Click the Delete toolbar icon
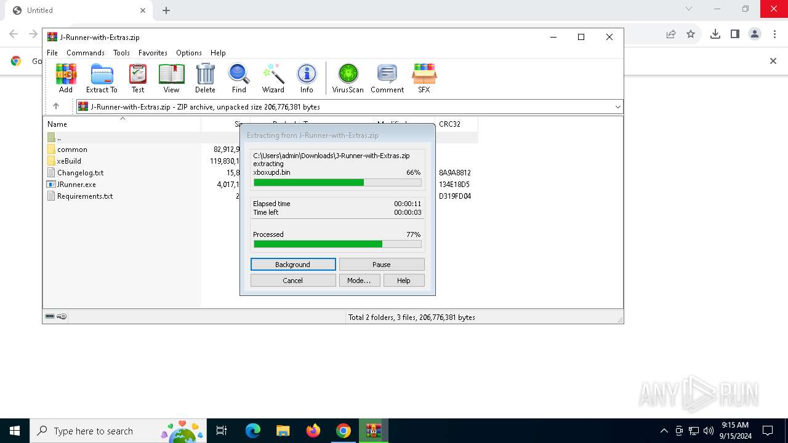This screenshot has height=443, width=788. (x=205, y=78)
